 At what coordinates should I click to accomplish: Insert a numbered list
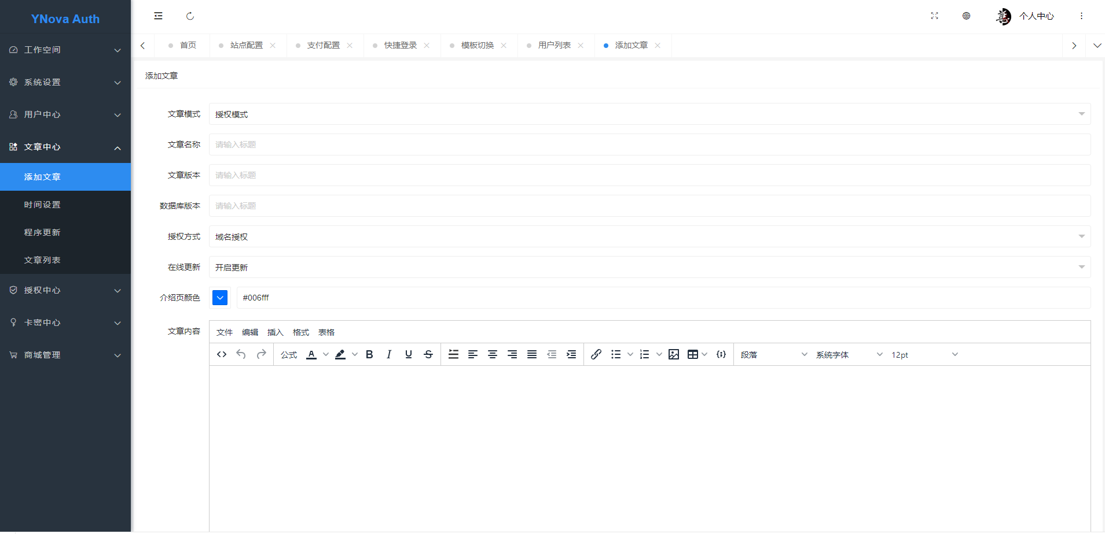point(645,354)
